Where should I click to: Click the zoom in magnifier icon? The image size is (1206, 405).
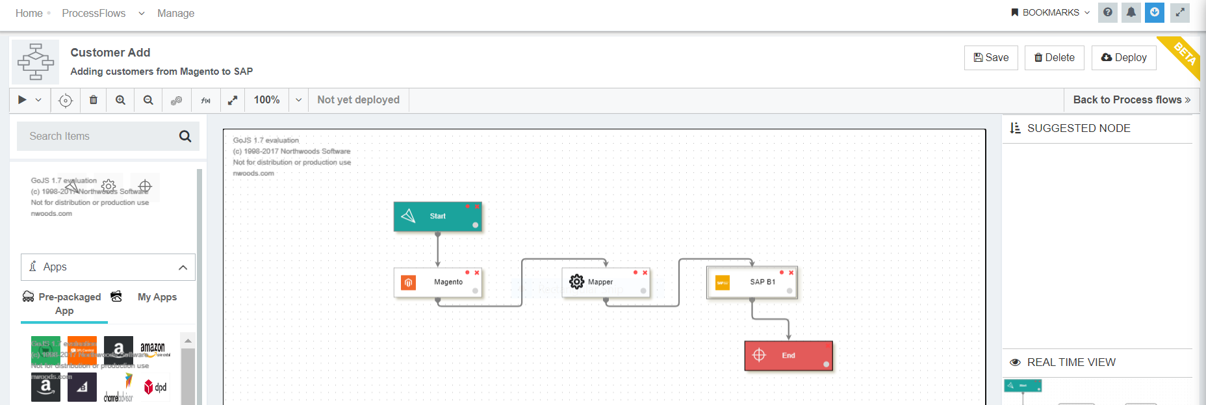tap(120, 100)
